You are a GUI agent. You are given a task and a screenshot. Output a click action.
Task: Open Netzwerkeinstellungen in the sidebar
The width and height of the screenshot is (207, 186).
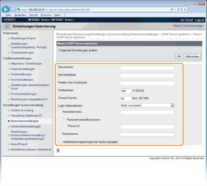[24, 121]
